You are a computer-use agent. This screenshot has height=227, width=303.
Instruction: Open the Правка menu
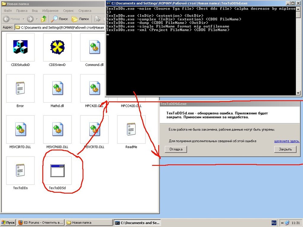click(x=22, y=11)
